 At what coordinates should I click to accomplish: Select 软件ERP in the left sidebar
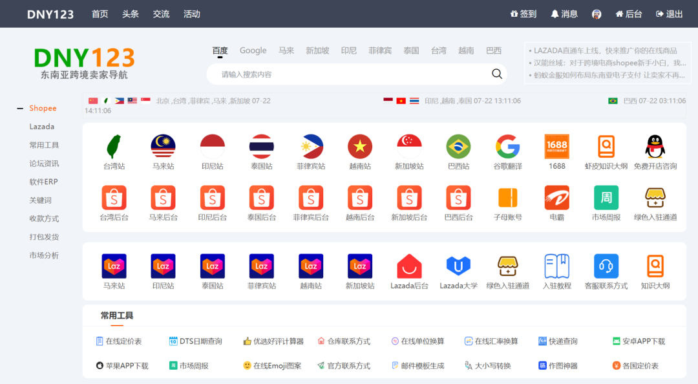(x=44, y=182)
